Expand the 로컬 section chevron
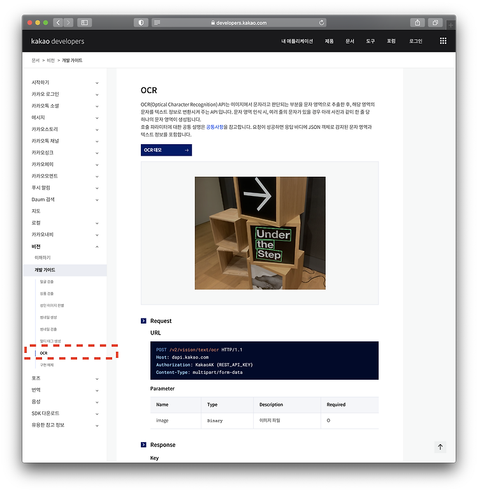The image size is (478, 492). (x=97, y=223)
